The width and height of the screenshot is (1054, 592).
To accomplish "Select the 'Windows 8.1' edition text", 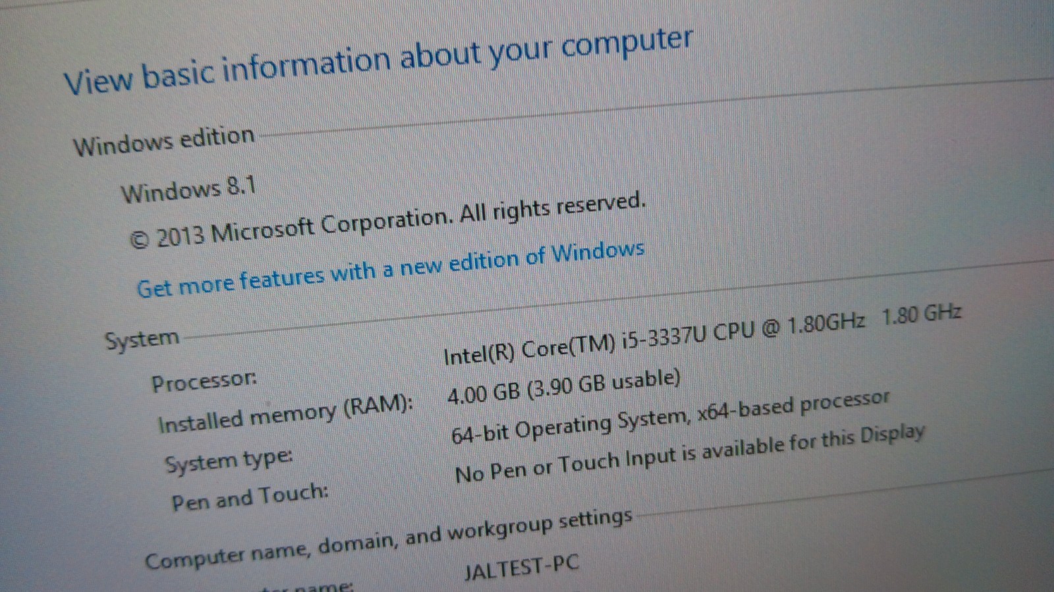I will coord(188,189).
